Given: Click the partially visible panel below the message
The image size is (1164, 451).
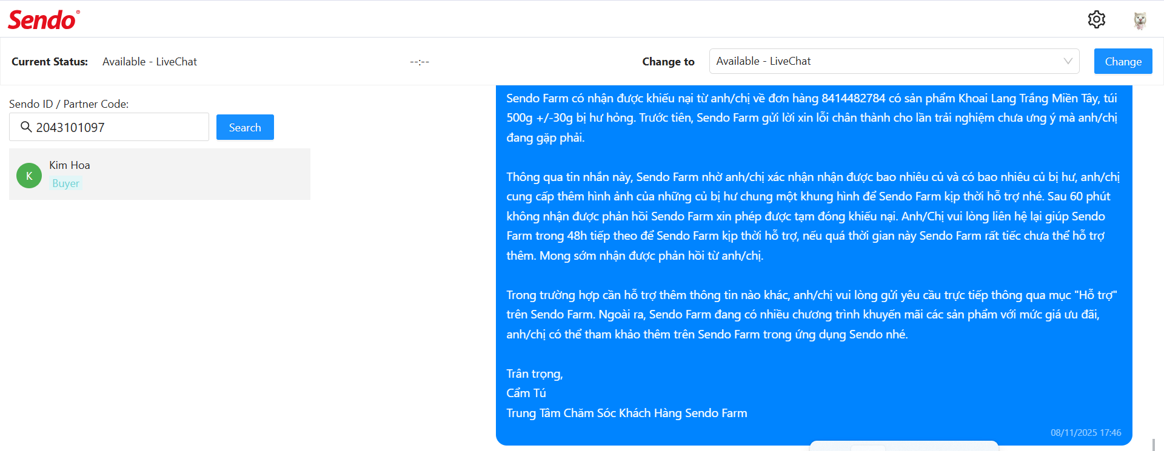Looking at the screenshot, I should pos(904,446).
